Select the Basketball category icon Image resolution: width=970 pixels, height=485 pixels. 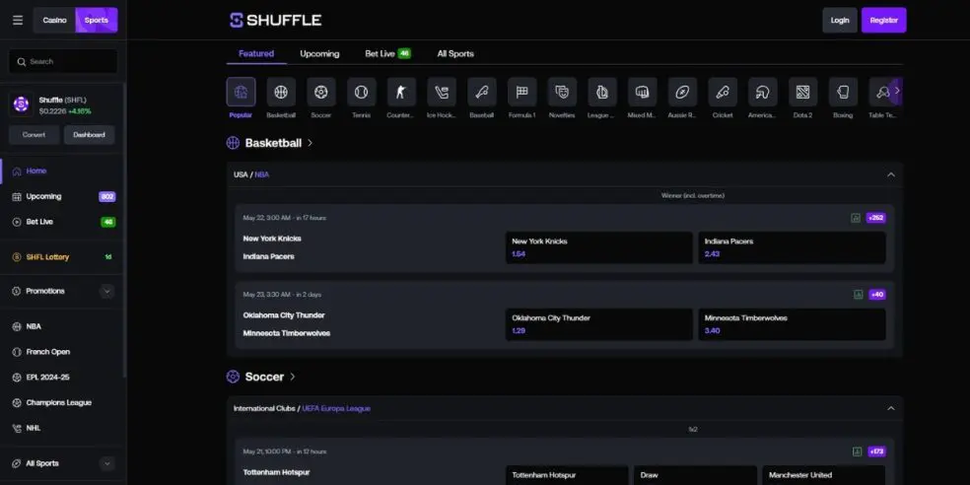click(x=281, y=93)
